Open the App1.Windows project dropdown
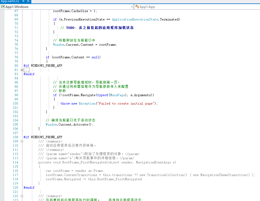 pos(132,7)
